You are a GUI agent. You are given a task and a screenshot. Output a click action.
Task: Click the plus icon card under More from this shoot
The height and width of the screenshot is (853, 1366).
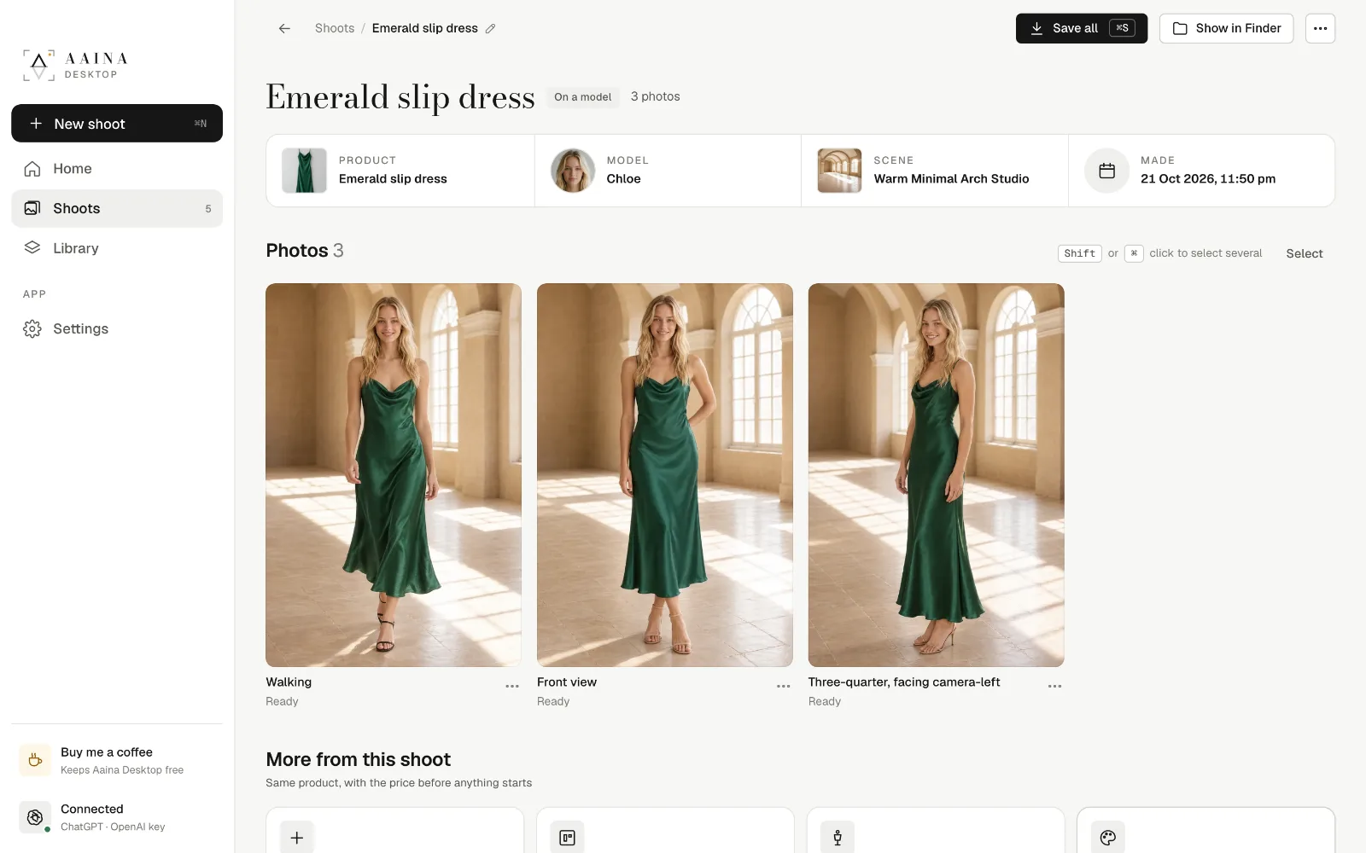(x=297, y=838)
